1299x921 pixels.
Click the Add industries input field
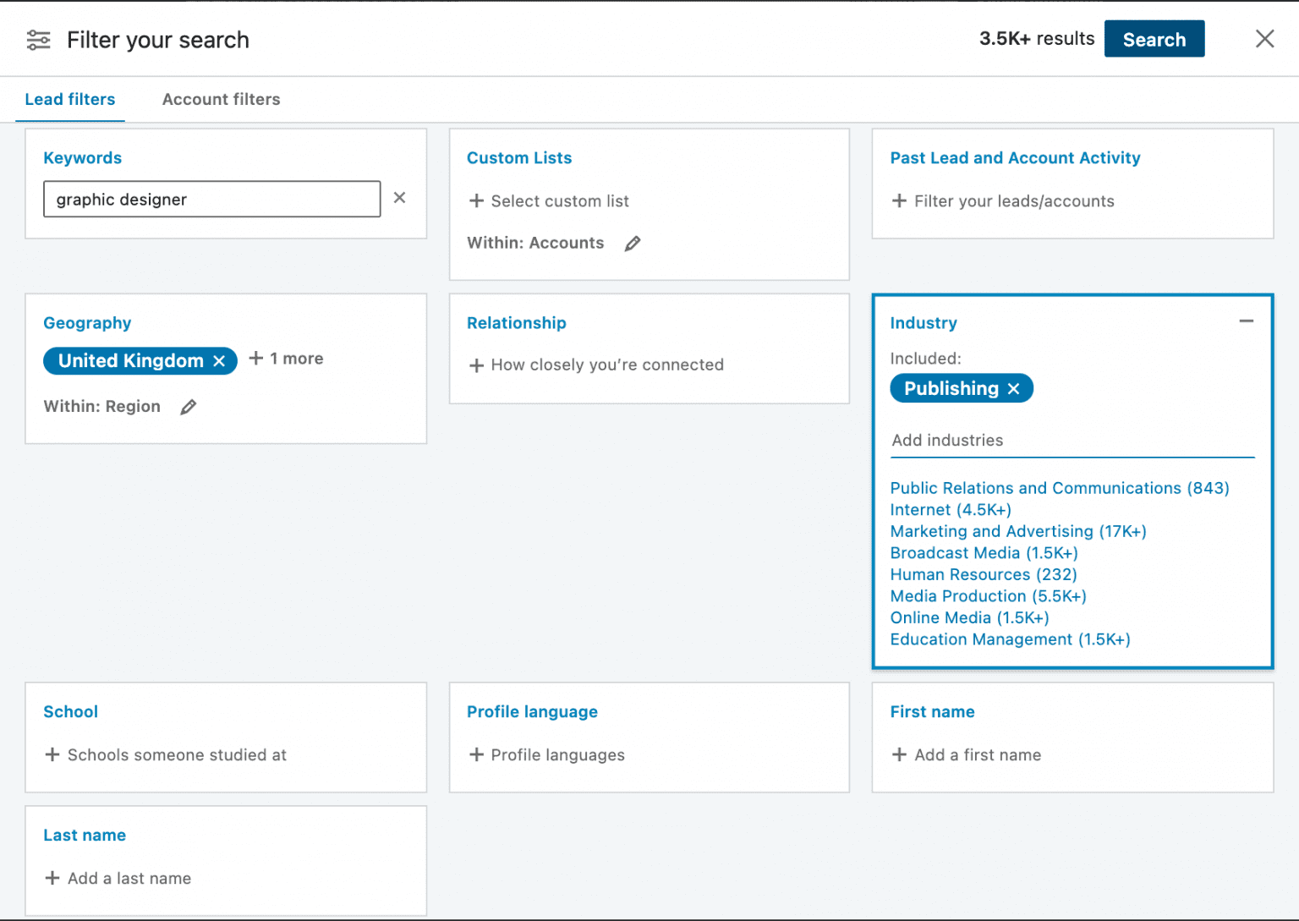click(1072, 441)
